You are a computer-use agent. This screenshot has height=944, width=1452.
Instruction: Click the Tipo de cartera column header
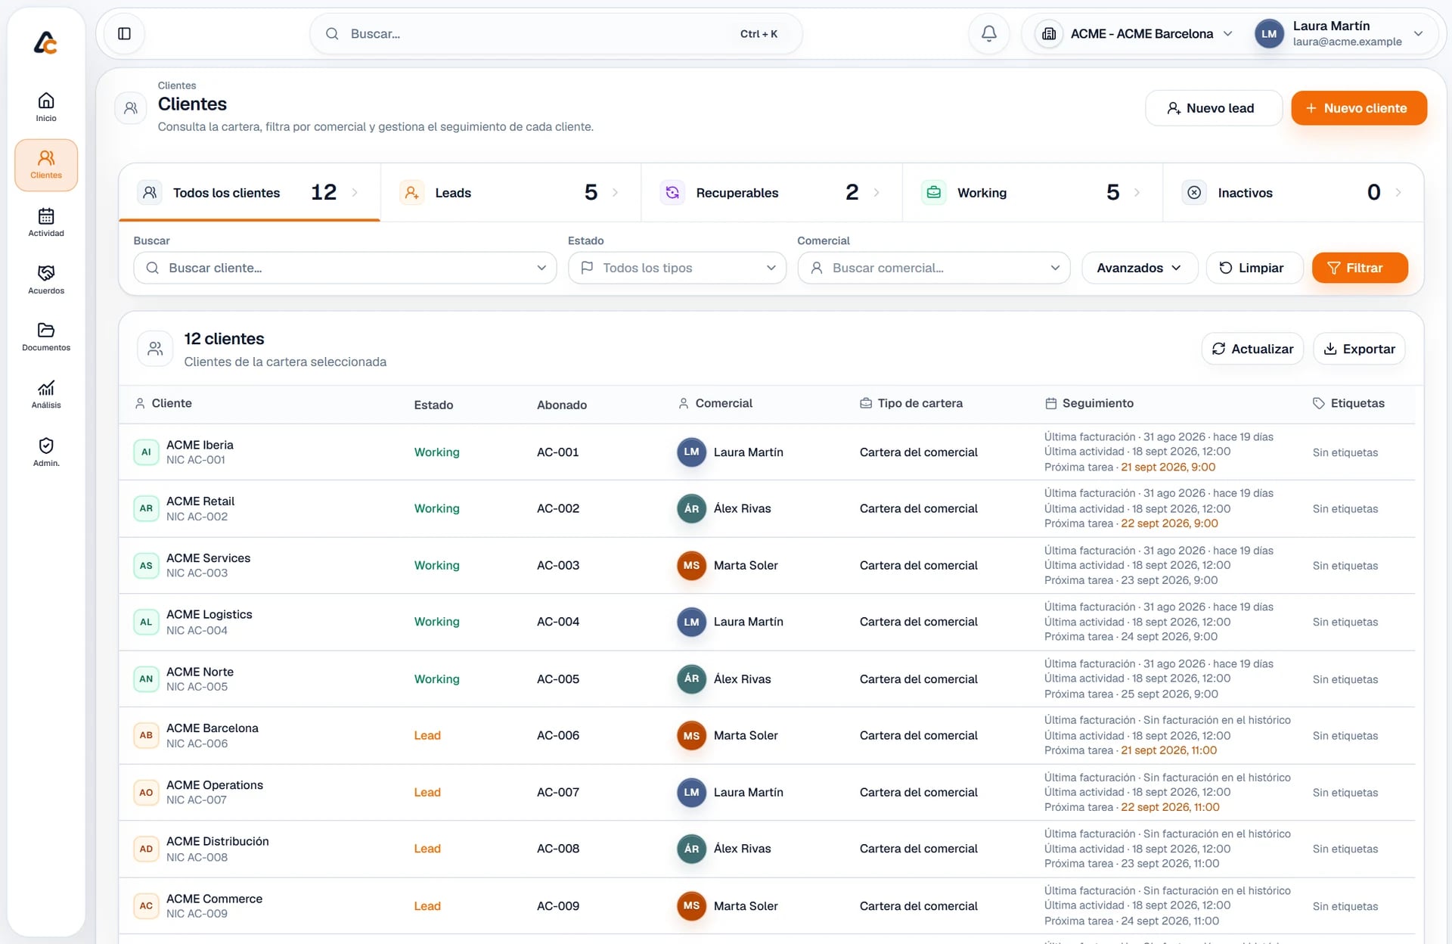coord(911,404)
